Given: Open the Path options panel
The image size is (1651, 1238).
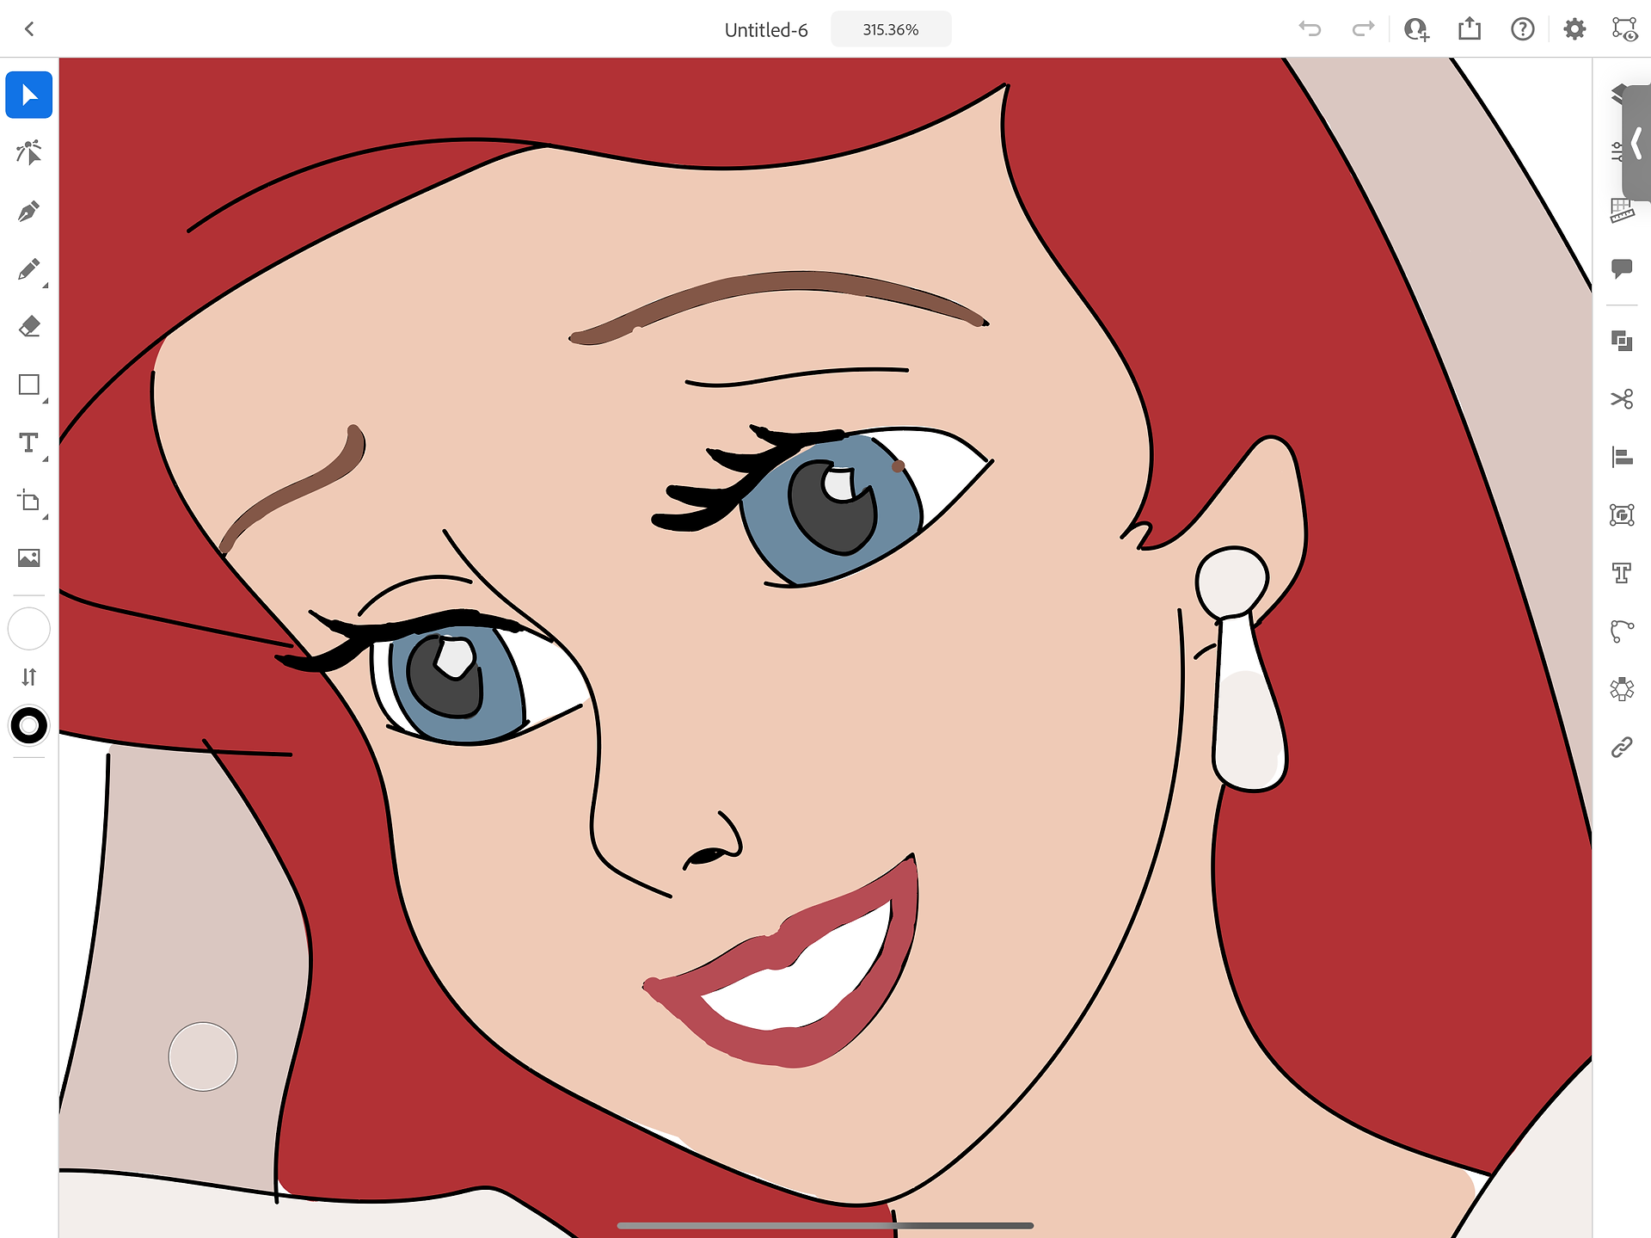Looking at the screenshot, I should [x=1622, y=631].
